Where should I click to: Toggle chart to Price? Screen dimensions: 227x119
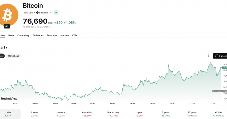(2, 56)
